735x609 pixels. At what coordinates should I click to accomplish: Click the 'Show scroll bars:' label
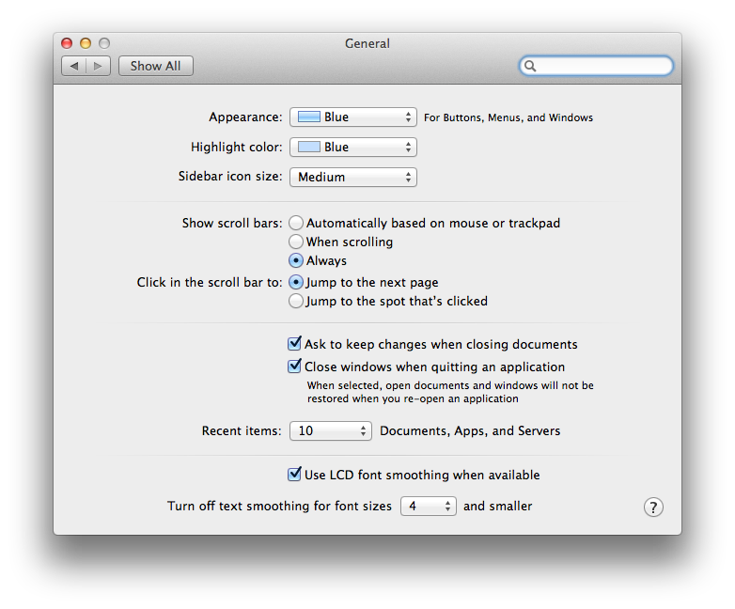[232, 223]
